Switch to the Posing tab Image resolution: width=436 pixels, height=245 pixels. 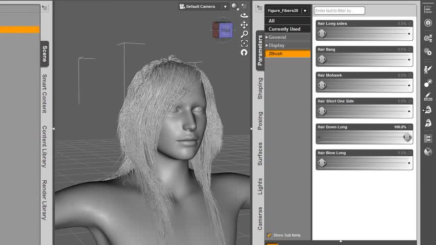click(260, 120)
